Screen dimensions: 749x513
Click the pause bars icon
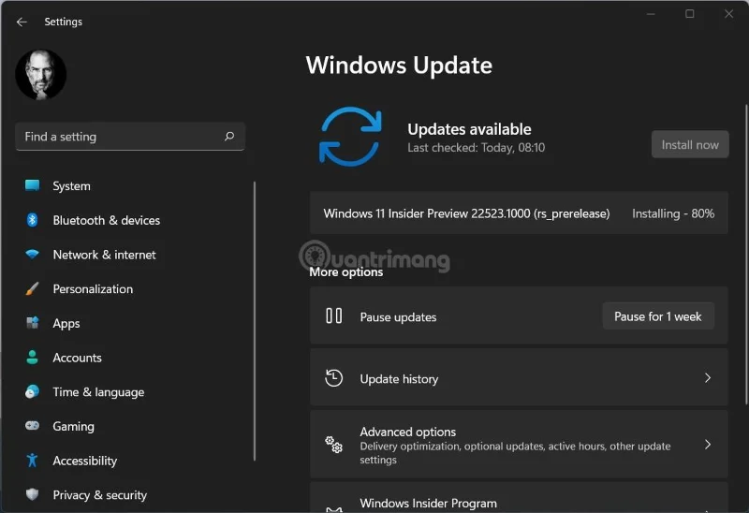[x=334, y=315]
